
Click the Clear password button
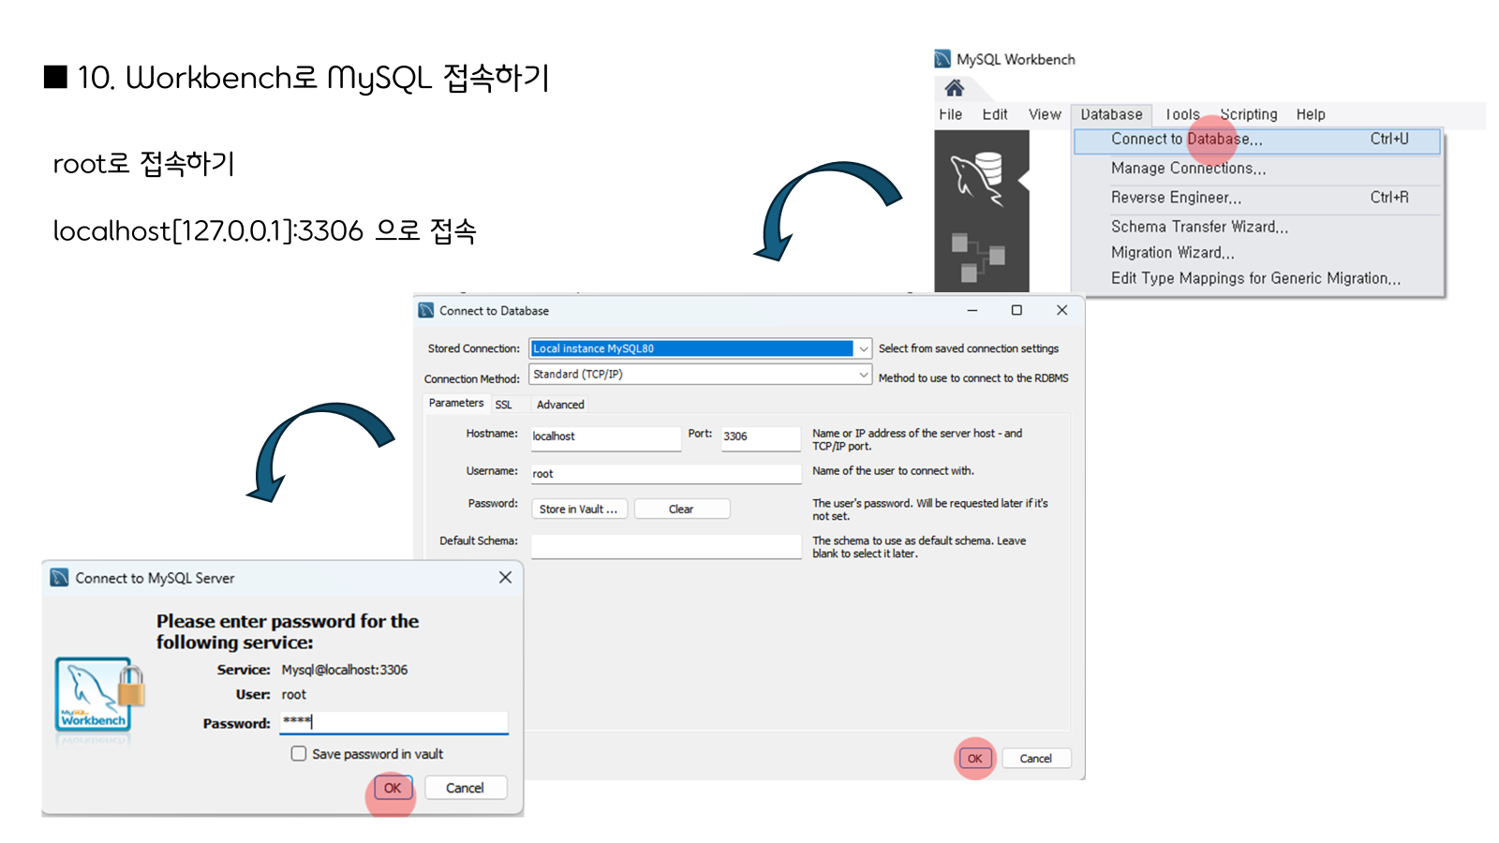[681, 509]
